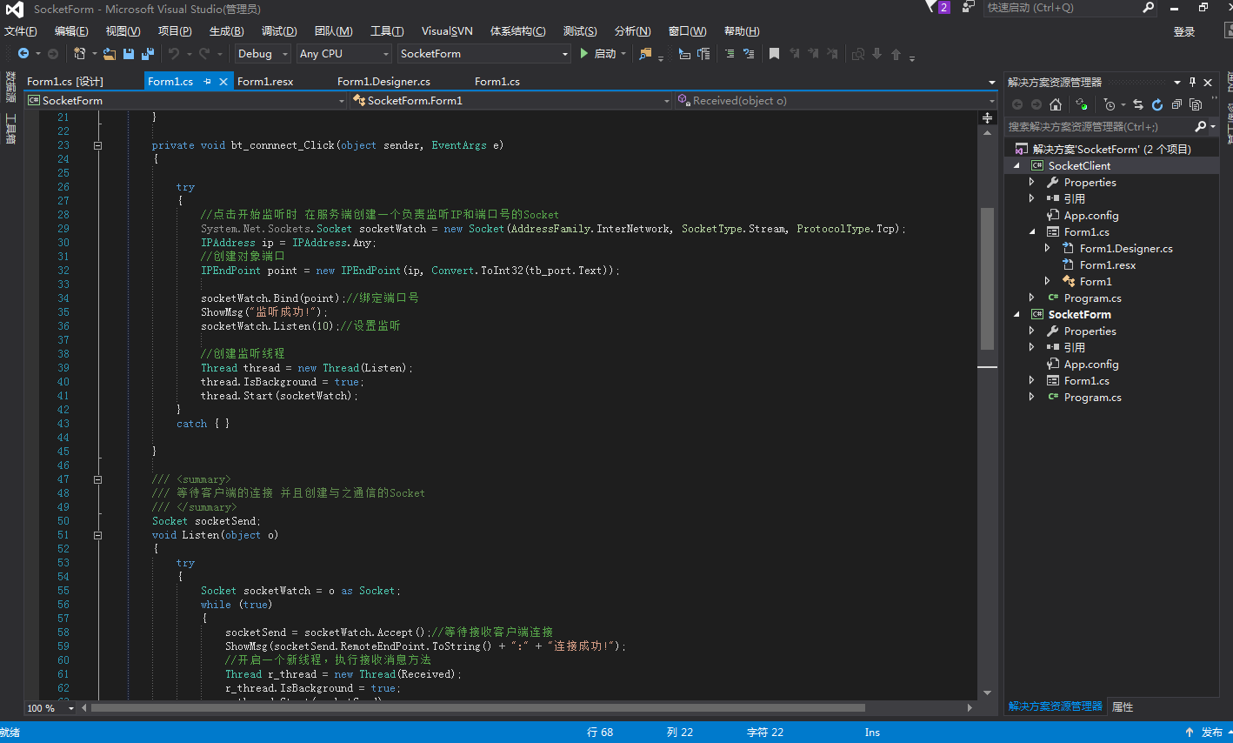The width and height of the screenshot is (1233, 743).
Task: Toggle pin on Solution Explorer panel
Action: point(1192,82)
